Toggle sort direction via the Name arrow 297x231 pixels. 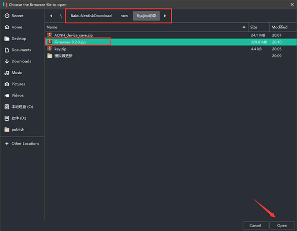pos(244,27)
